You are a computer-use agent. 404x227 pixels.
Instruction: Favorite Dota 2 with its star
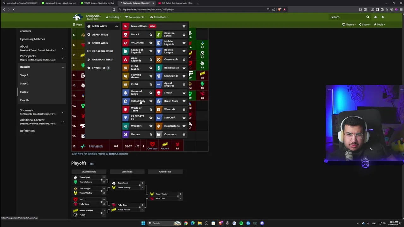pos(151,34)
